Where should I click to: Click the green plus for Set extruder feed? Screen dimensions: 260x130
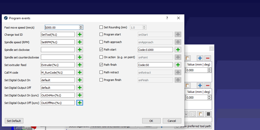[x=80, y=65]
